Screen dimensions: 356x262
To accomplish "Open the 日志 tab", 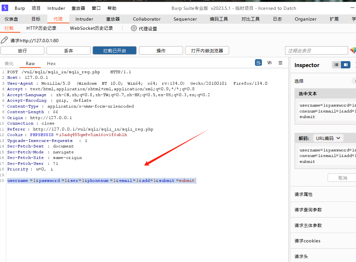I will (x=277, y=19).
